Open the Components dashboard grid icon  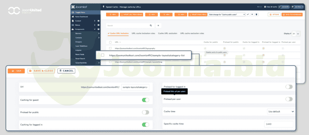[x=99, y=29]
